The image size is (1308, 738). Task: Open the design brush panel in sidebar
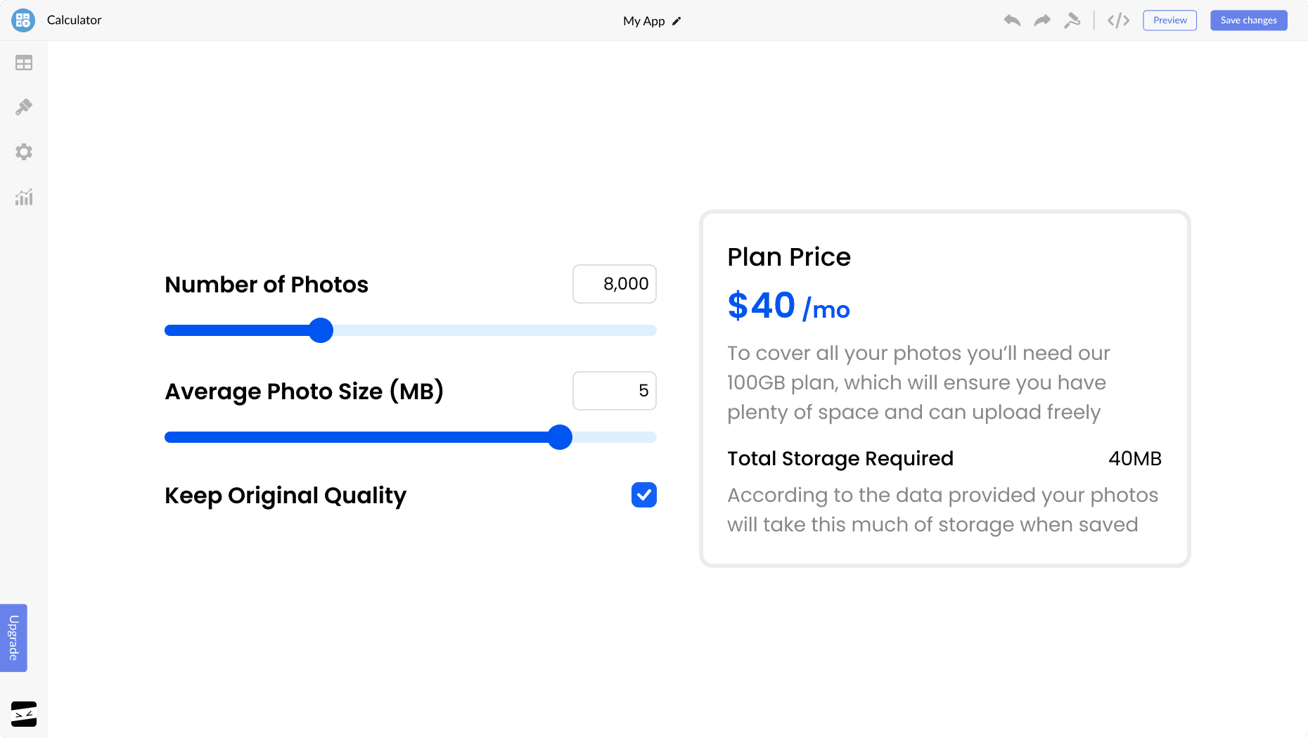pos(24,107)
